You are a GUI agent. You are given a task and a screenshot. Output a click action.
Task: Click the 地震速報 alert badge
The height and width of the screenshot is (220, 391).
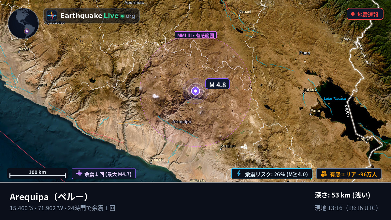[x=365, y=14]
